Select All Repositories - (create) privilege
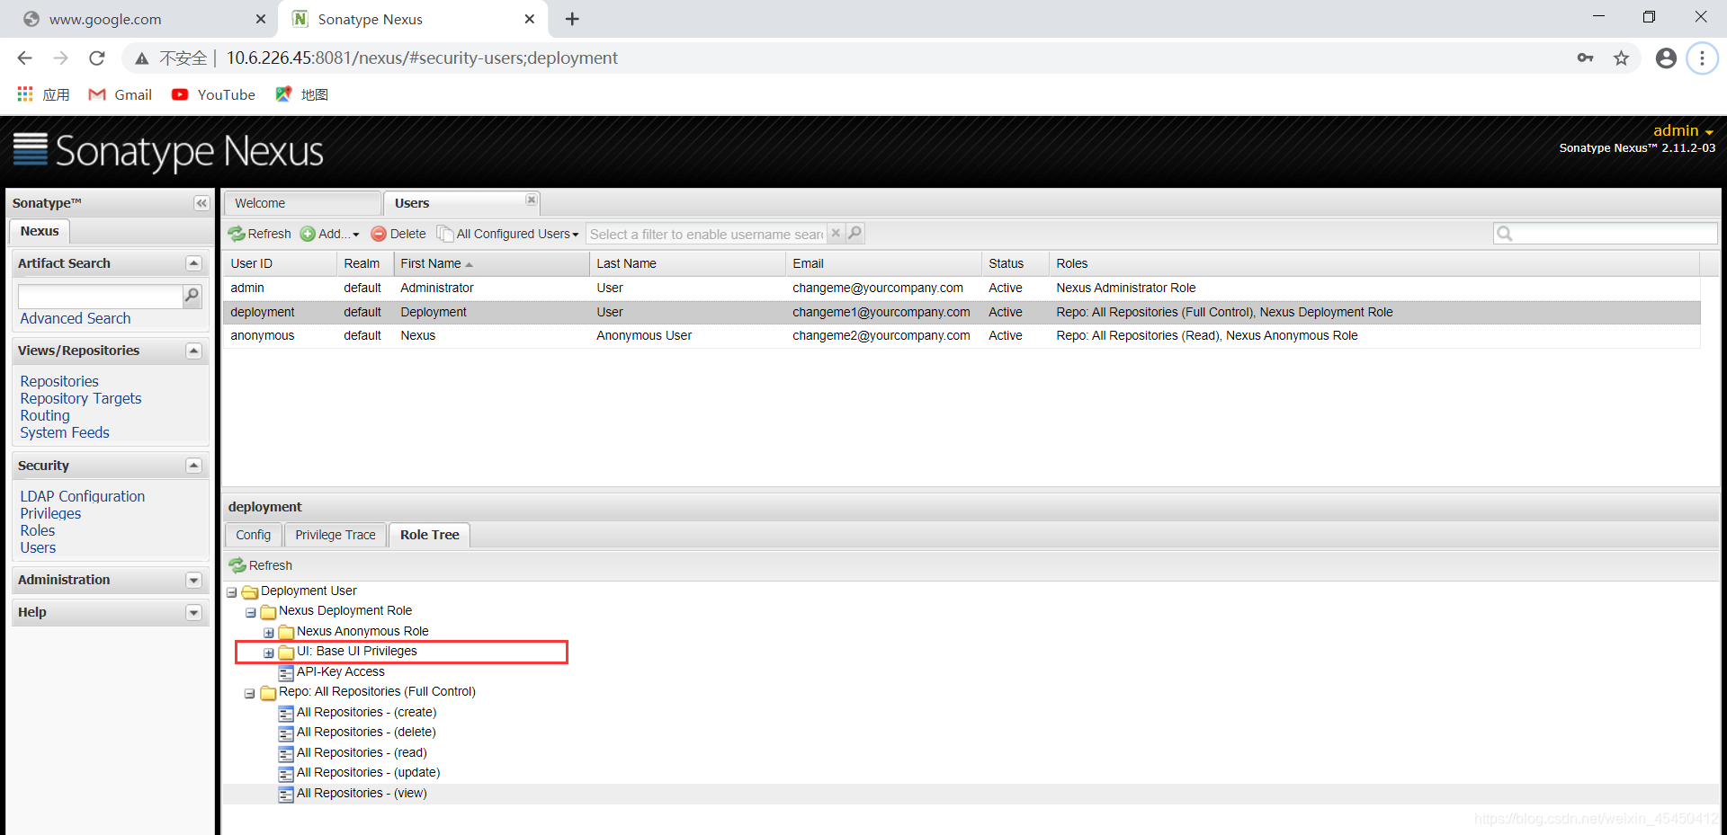 [366, 712]
